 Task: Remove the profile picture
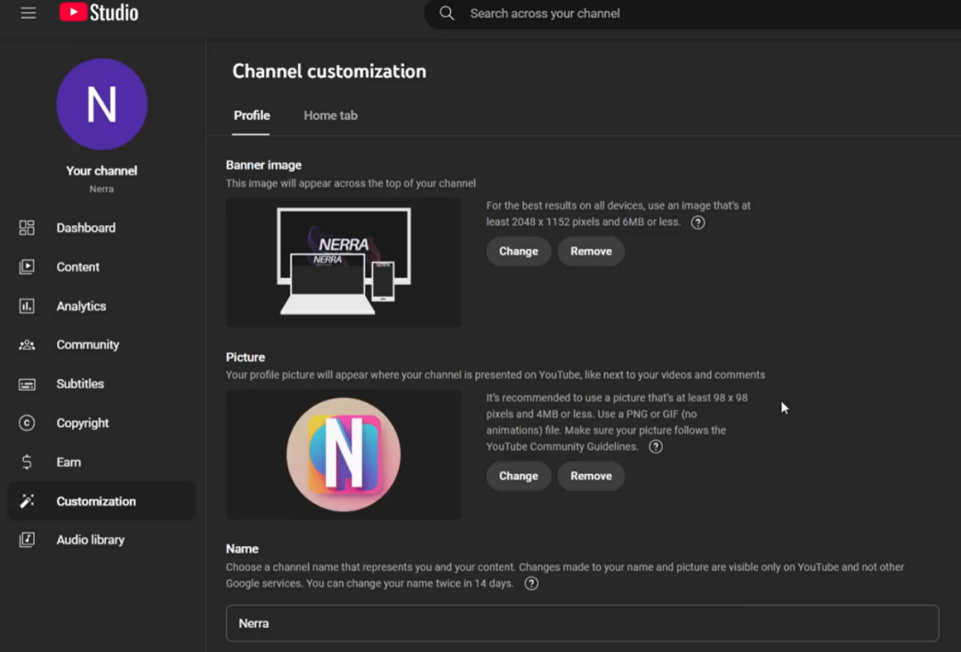[x=591, y=476]
